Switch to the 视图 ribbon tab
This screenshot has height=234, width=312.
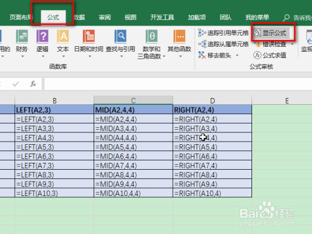pyautogui.click(x=130, y=17)
